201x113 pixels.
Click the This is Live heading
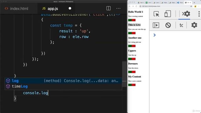134,25
